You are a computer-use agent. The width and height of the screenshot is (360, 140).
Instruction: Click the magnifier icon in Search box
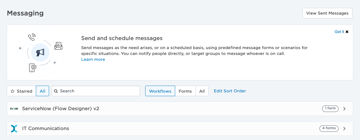[x=56, y=91]
